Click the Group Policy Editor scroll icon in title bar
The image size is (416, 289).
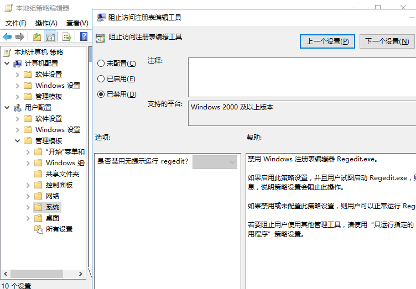pos(8,8)
